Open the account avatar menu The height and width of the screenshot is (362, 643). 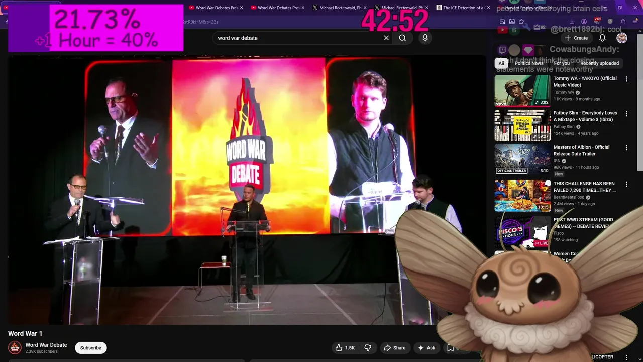click(x=622, y=38)
